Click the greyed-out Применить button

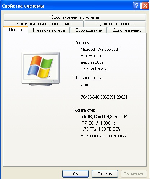134,174
